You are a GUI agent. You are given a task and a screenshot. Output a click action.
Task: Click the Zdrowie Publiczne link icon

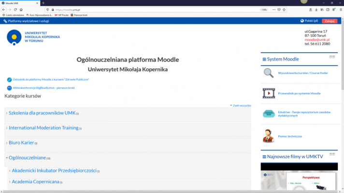(9, 80)
